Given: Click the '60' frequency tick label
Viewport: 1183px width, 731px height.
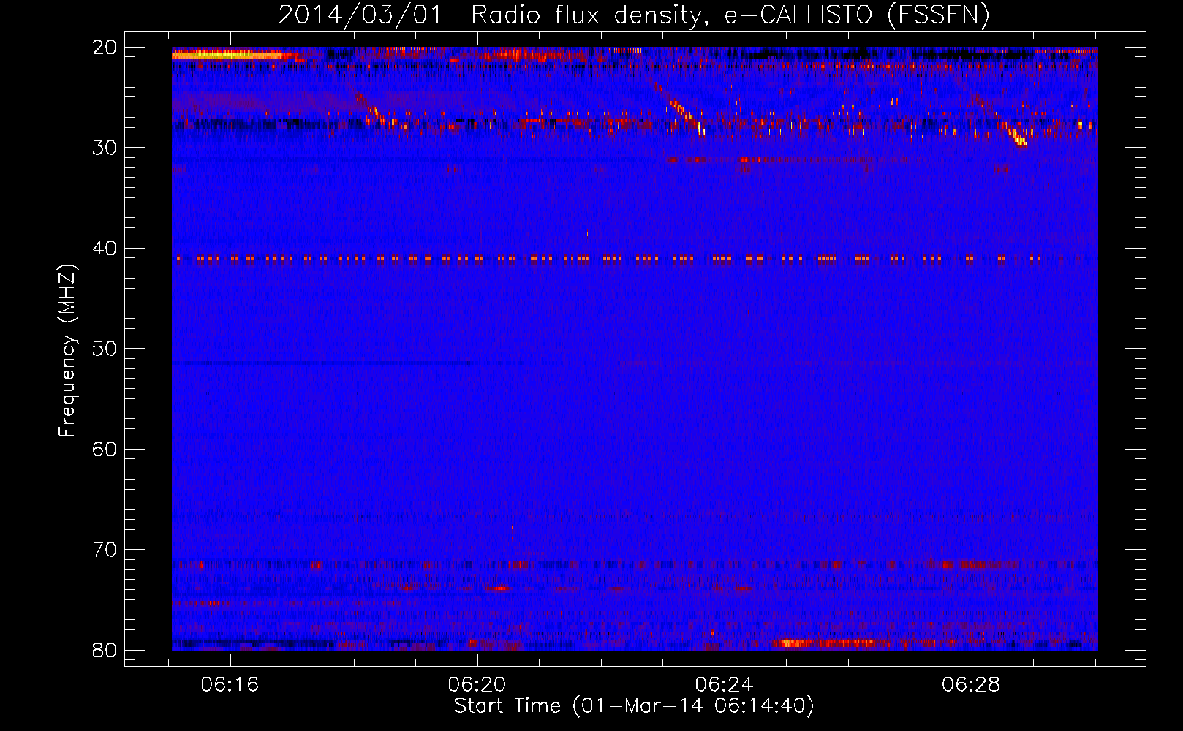Looking at the screenshot, I should 105,450.
